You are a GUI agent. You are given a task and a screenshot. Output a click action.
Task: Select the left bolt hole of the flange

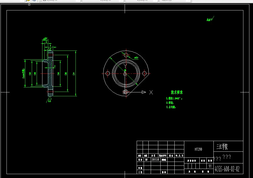[x=107, y=73]
